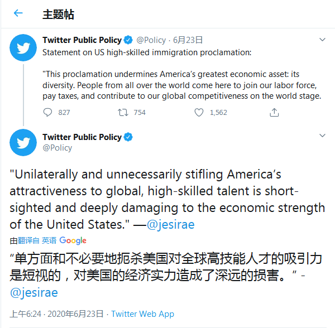Open the @jesirae mention in translated text

[x=34, y=292]
